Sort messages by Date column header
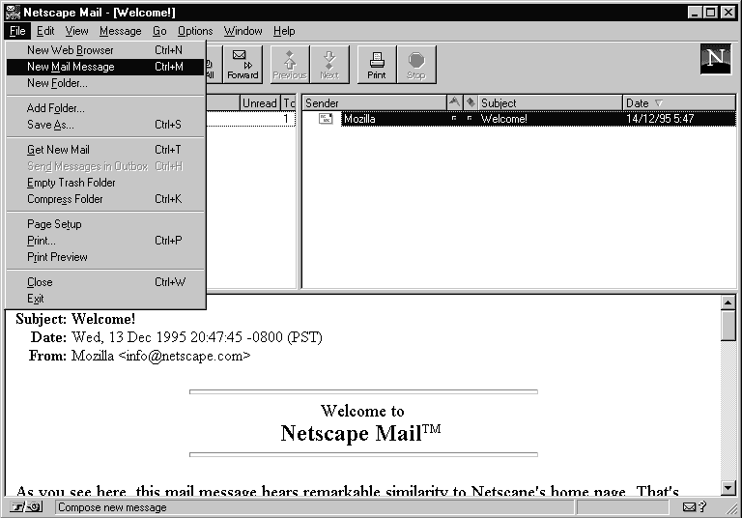This screenshot has width=742, height=518. point(678,102)
